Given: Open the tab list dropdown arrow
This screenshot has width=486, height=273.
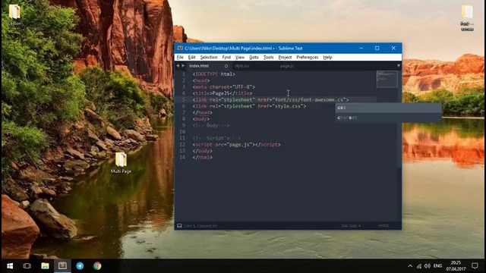Looking at the screenshot, I should (398, 66).
